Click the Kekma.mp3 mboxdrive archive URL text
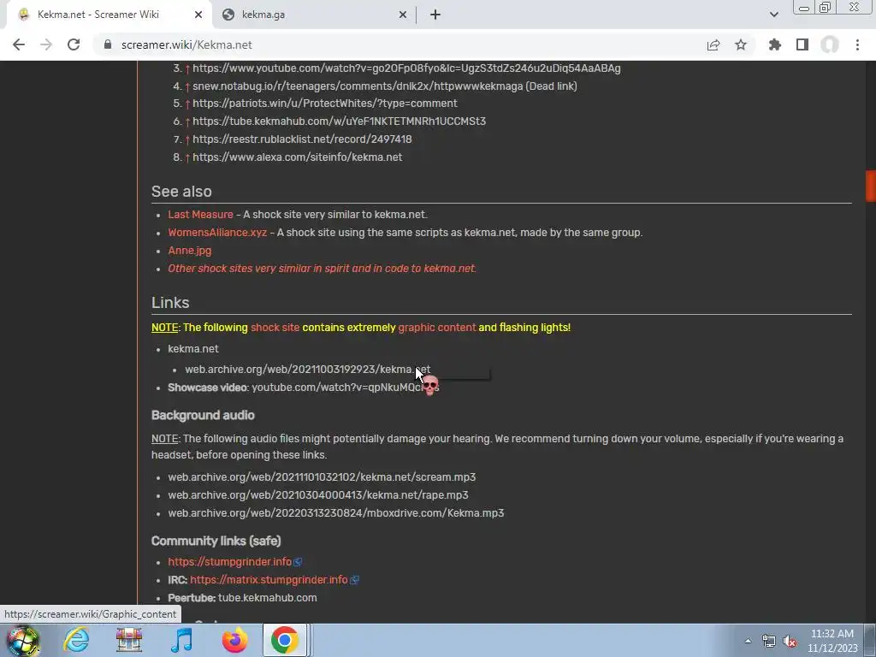The image size is (876, 657). 335,513
